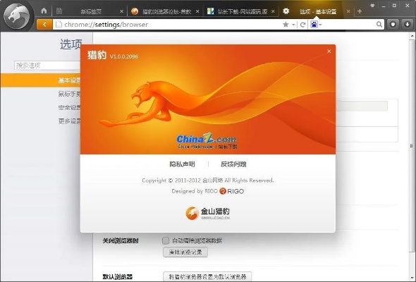Enable 自动清除浏览器数据 checkbox
The width and height of the screenshot is (416, 282).
[x=166, y=240]
